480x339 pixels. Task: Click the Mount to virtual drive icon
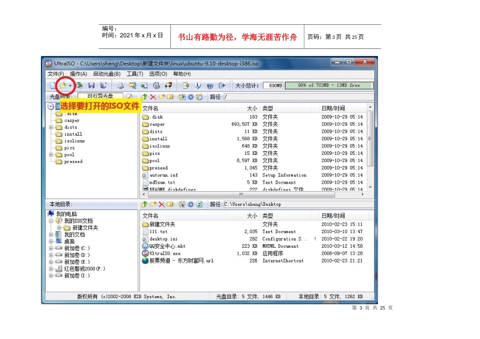point(157,86)
